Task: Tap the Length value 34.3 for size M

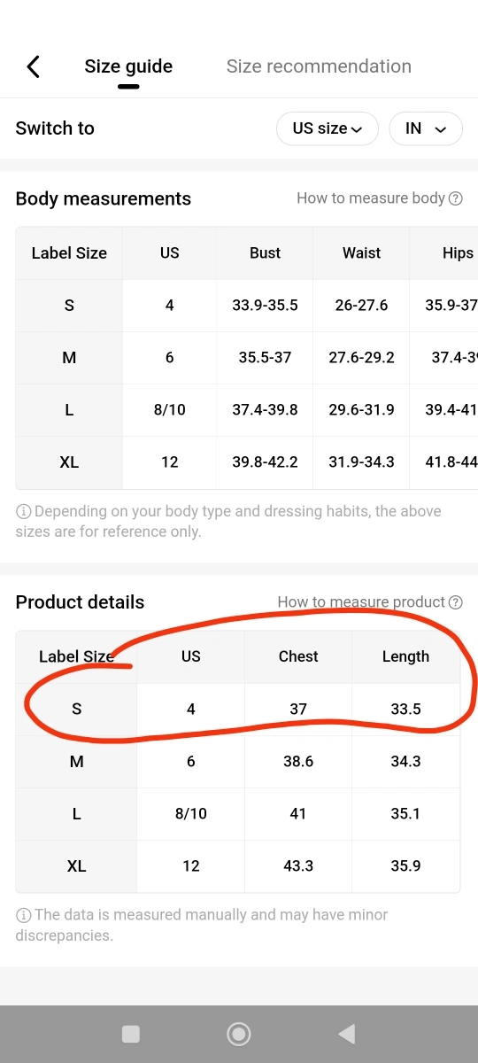Action: 405,762
